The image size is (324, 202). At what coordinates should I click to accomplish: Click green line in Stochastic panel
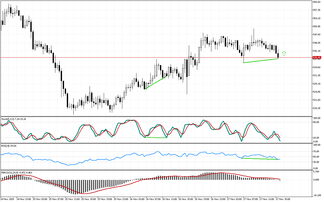156,137
